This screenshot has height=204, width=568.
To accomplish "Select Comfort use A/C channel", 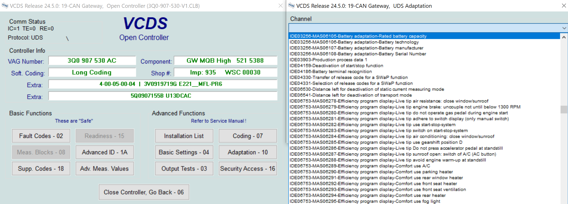I will [x=424, y=166].
